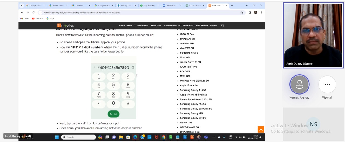Go to the Home menu item
The image size is (345, 142).
point(122,26)
